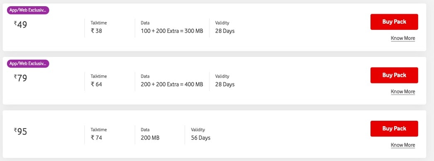Click the 56 Days validity value
The height and width of the screenshot is (161, 434).
pos(201,138)
